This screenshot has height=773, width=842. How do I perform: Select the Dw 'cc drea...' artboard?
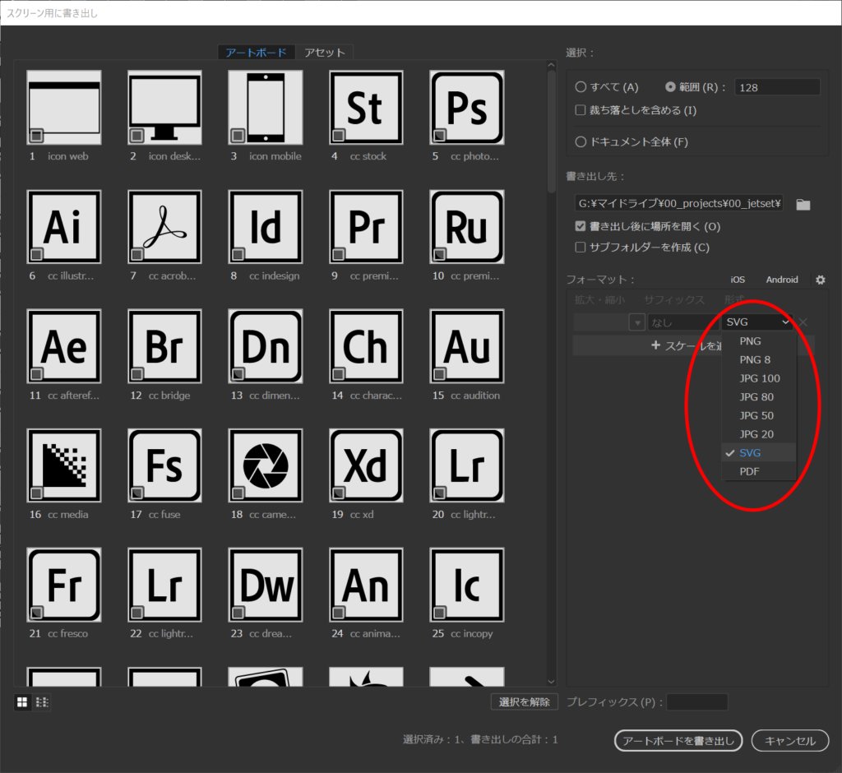point(266,585)
